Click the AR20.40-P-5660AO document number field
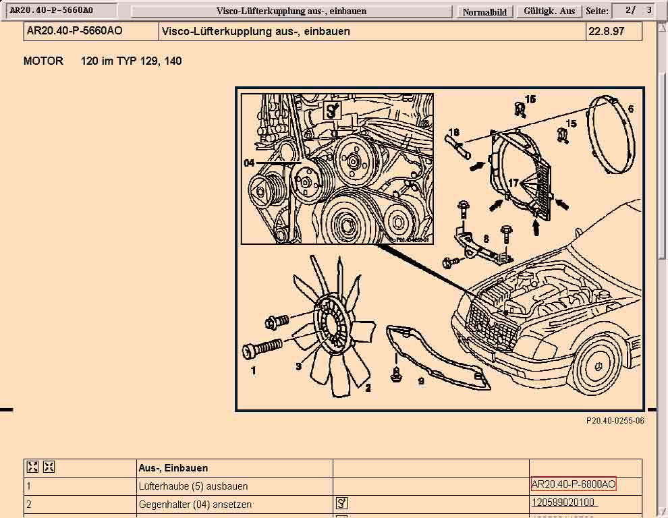 (x=61, y=11)
